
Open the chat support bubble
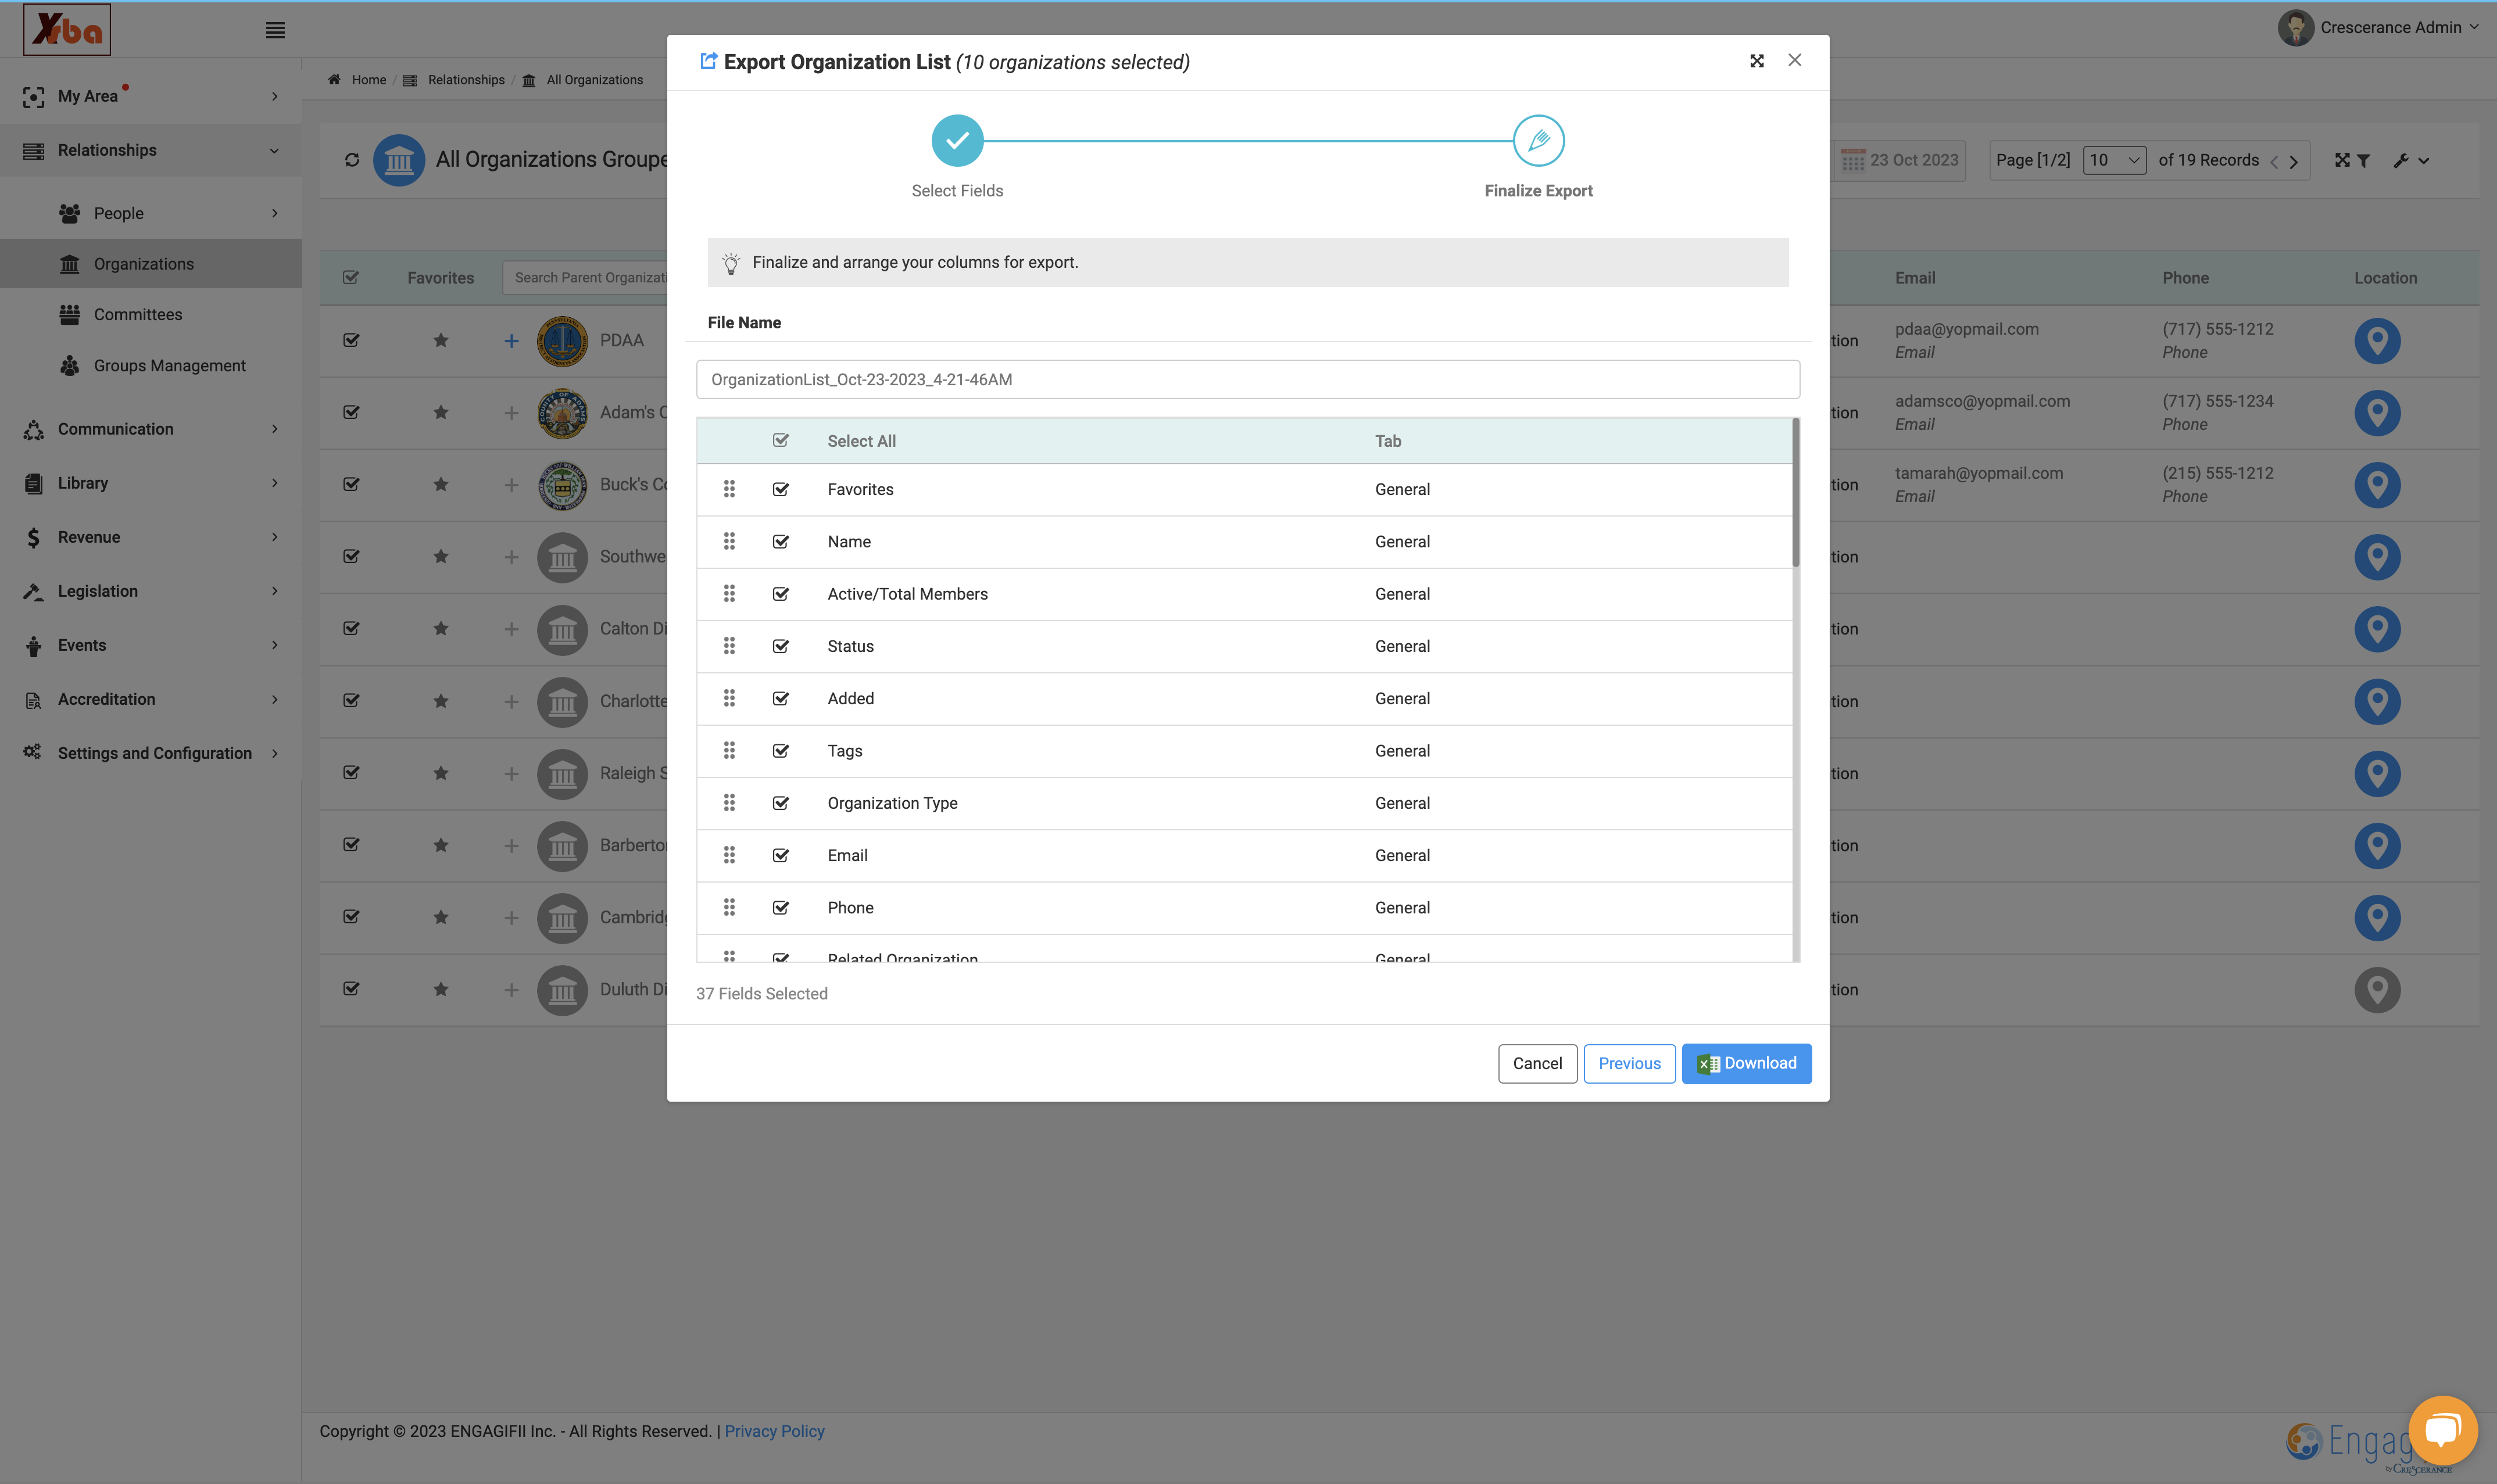coord(2442,1429)
